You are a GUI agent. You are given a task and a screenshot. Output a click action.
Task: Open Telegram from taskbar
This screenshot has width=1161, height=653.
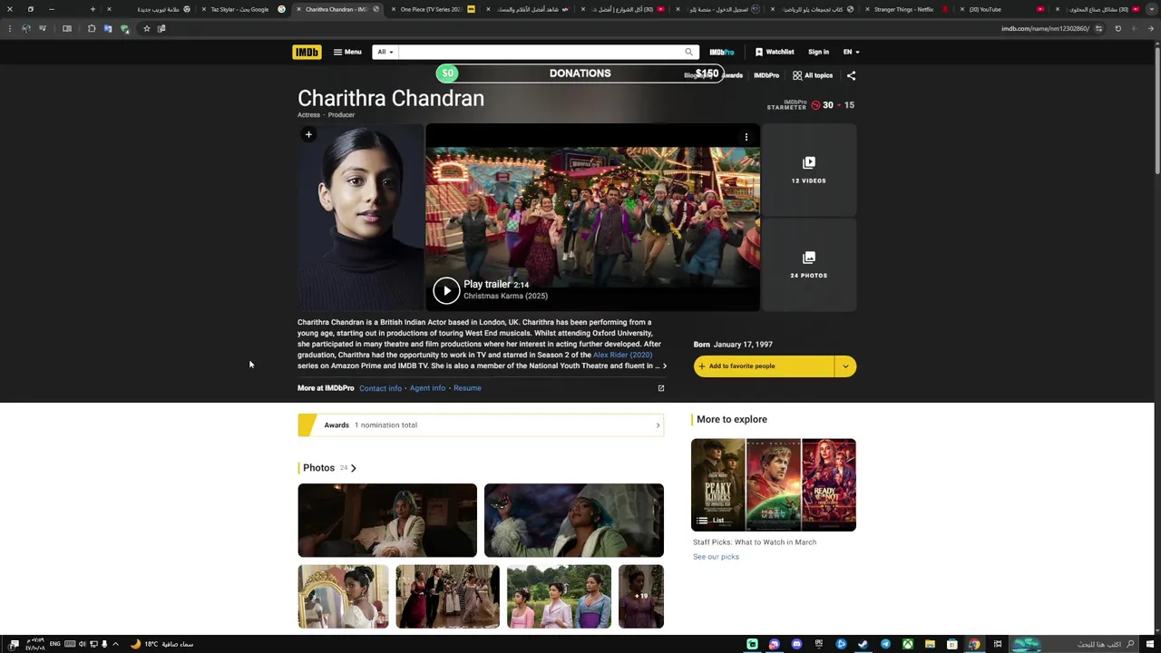coord(885,644)
